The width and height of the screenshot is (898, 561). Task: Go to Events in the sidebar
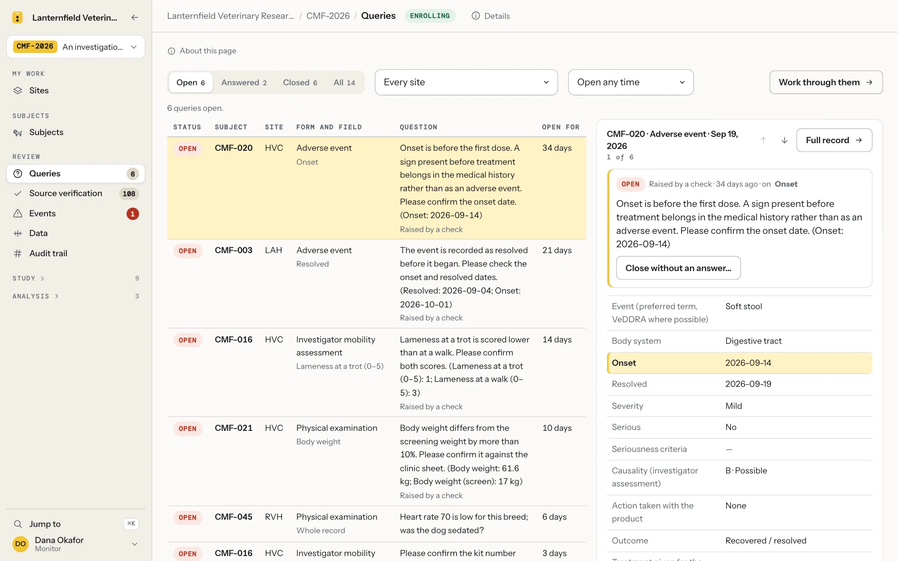[x=75, y=214]
